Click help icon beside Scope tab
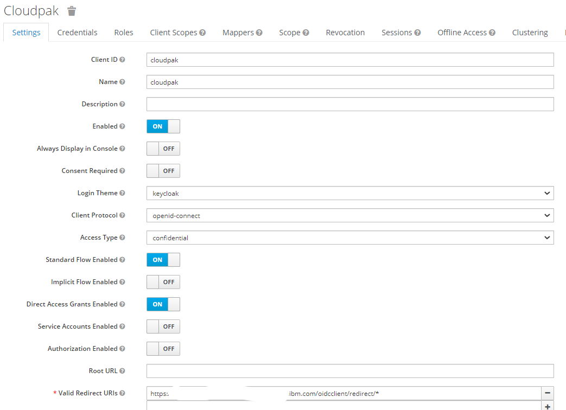This screenshot has width=566, height=410. click(306, 33)
